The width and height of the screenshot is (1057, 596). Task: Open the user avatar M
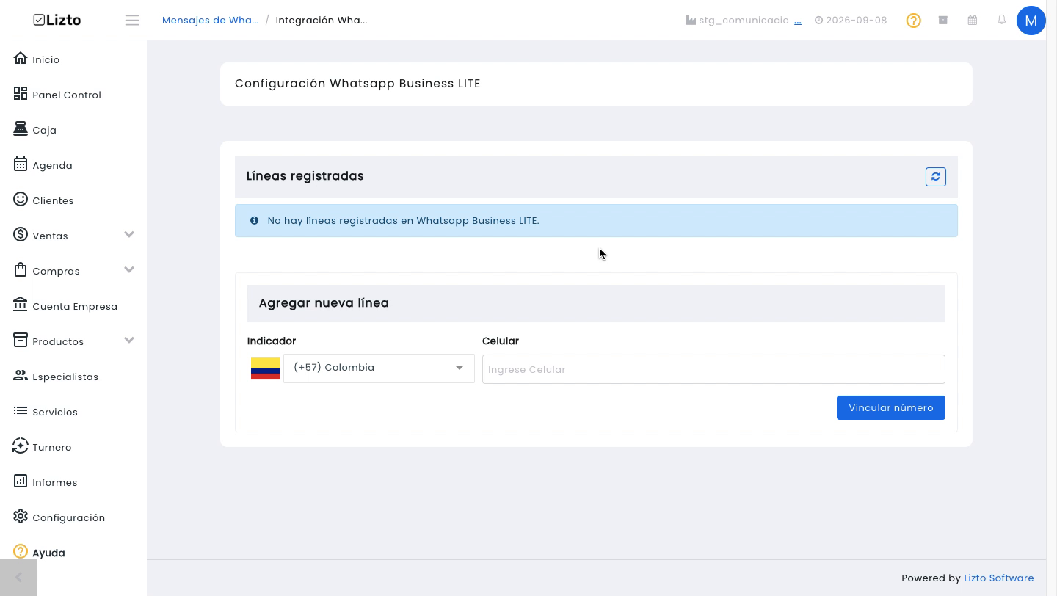1031,21
